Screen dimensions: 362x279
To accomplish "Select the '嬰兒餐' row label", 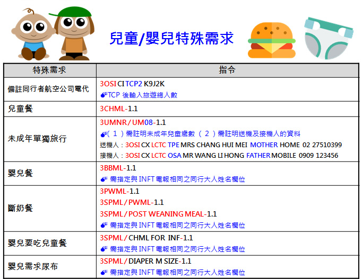I will click(x=20, y=173).
